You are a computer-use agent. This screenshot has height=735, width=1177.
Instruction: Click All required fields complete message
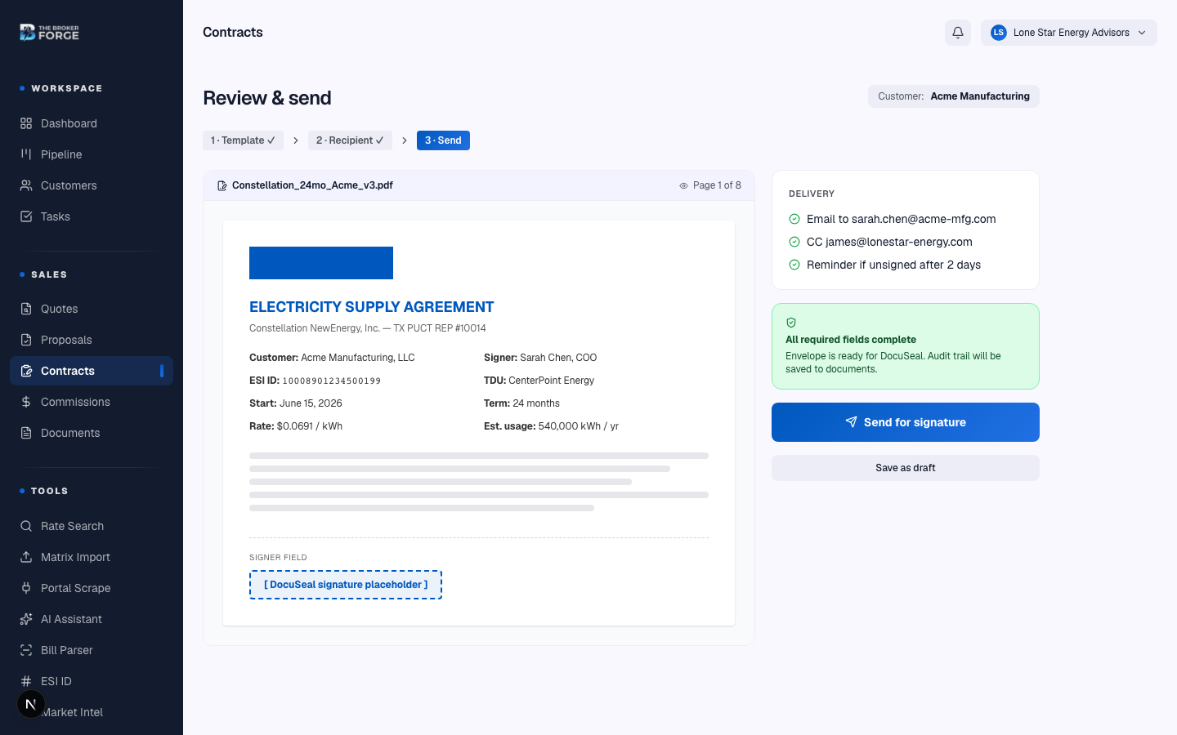click(851, 340)
